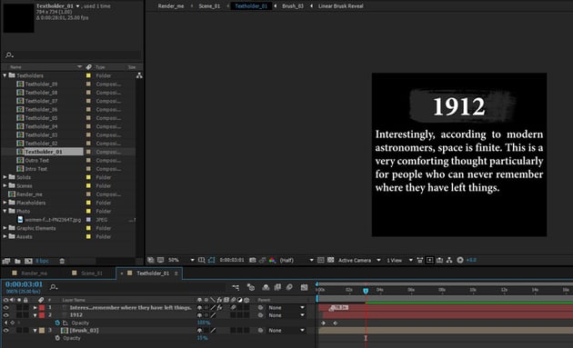Toggle shy switch for layer 1
This screenshot has height=348, width=573.
199,307
